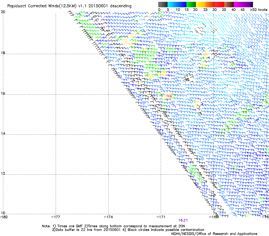Screen dimensions: 269x236
Task: Click the legend number '25' label
Action: click(x=205, y=10)
